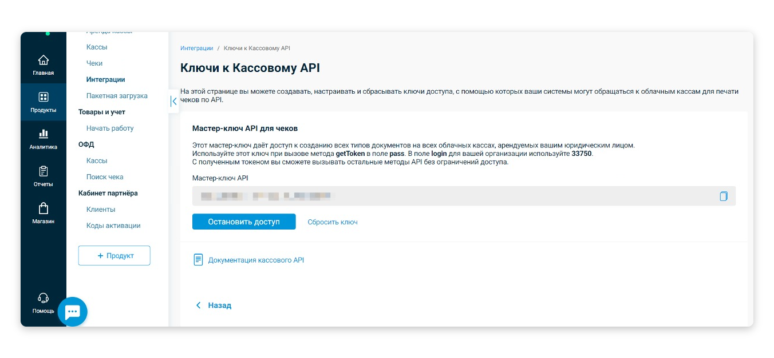The height and width of the screenshot is (358, 774).
Task: Open Документация кассового API link
Action: click(x=256, y=260)
